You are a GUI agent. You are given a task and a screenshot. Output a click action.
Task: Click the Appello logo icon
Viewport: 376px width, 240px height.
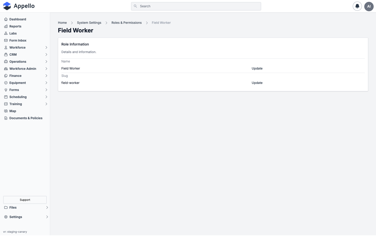coord(7,6)
